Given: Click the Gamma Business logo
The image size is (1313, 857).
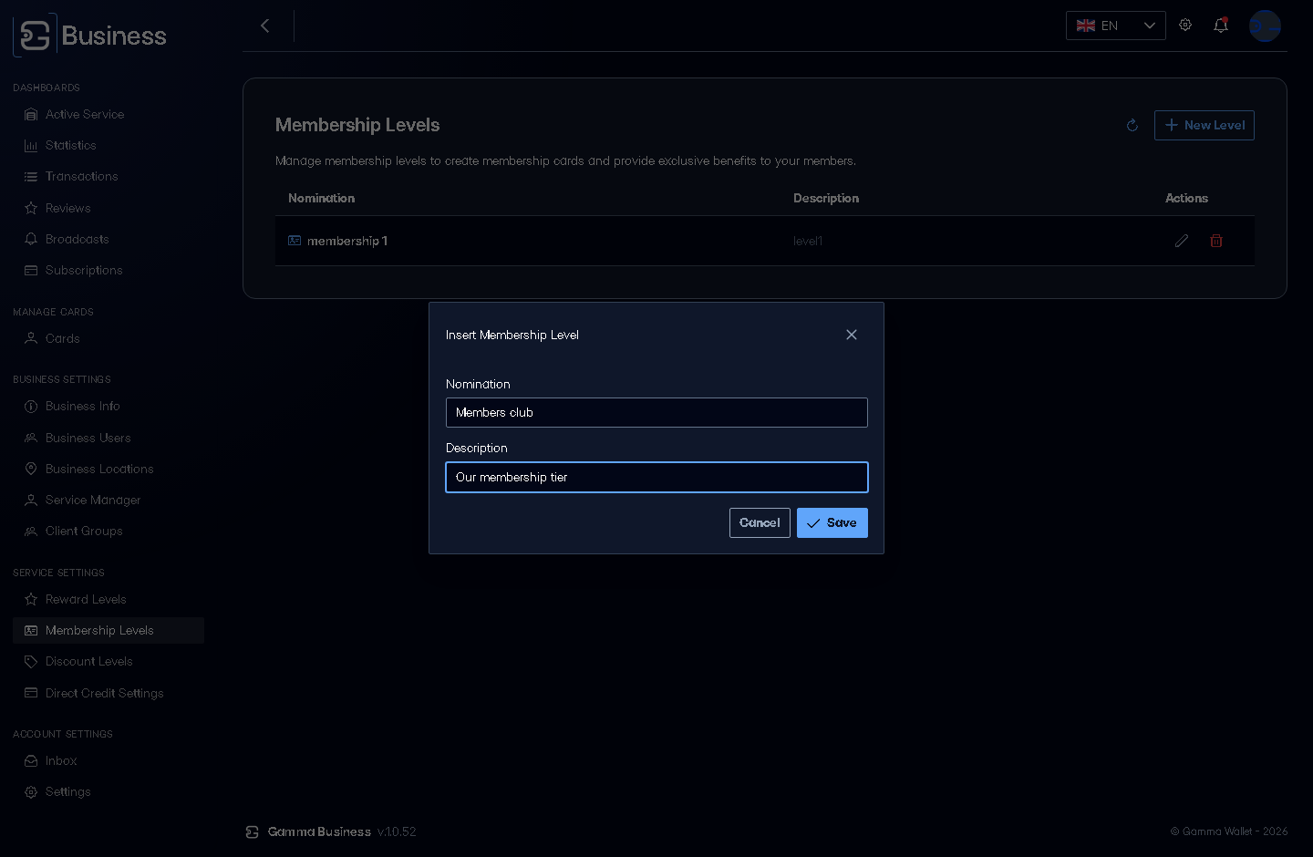Looking at the screenshot, I should [90, 36].
